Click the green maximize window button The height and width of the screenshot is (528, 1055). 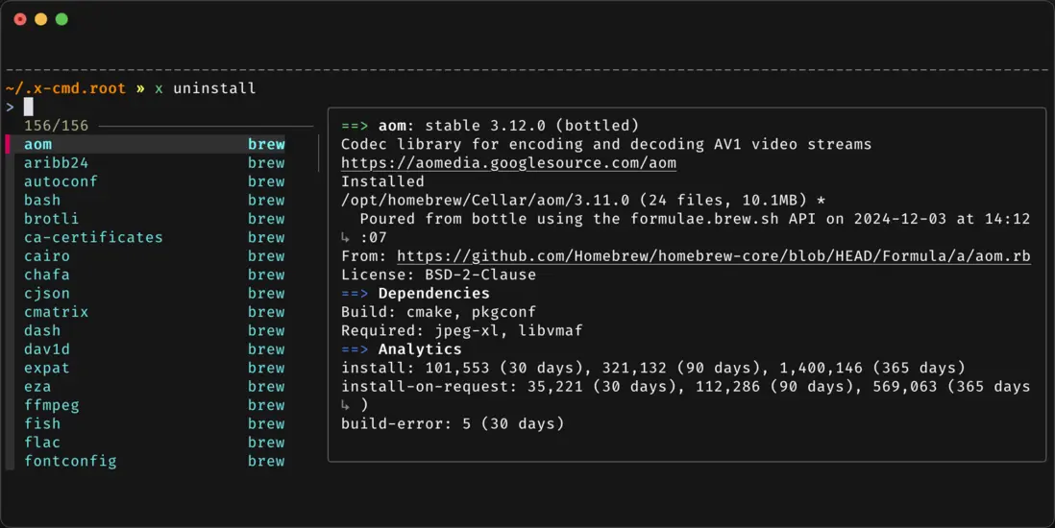click(61, 19)
